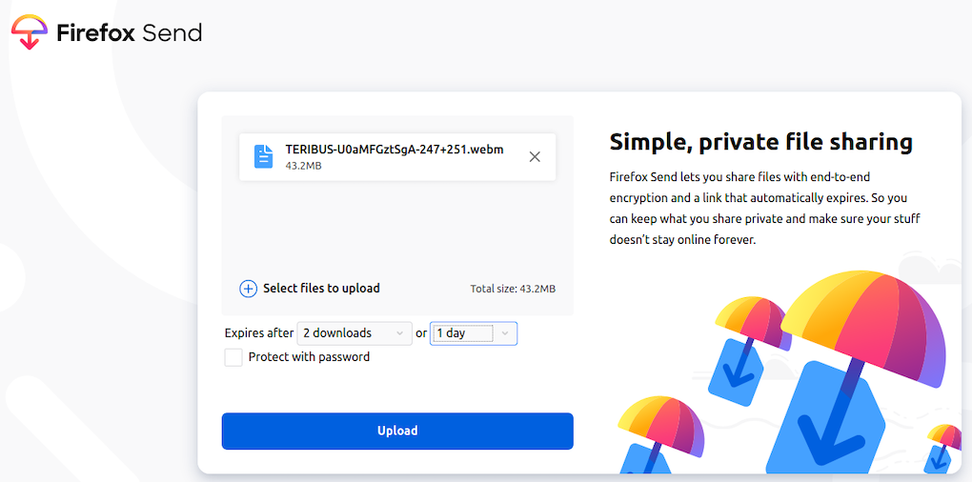Click the 'Simple, private file sharing' heading

click(760, 142)
